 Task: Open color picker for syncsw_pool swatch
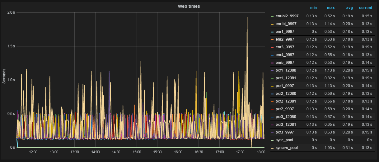(x=272, y=148)
